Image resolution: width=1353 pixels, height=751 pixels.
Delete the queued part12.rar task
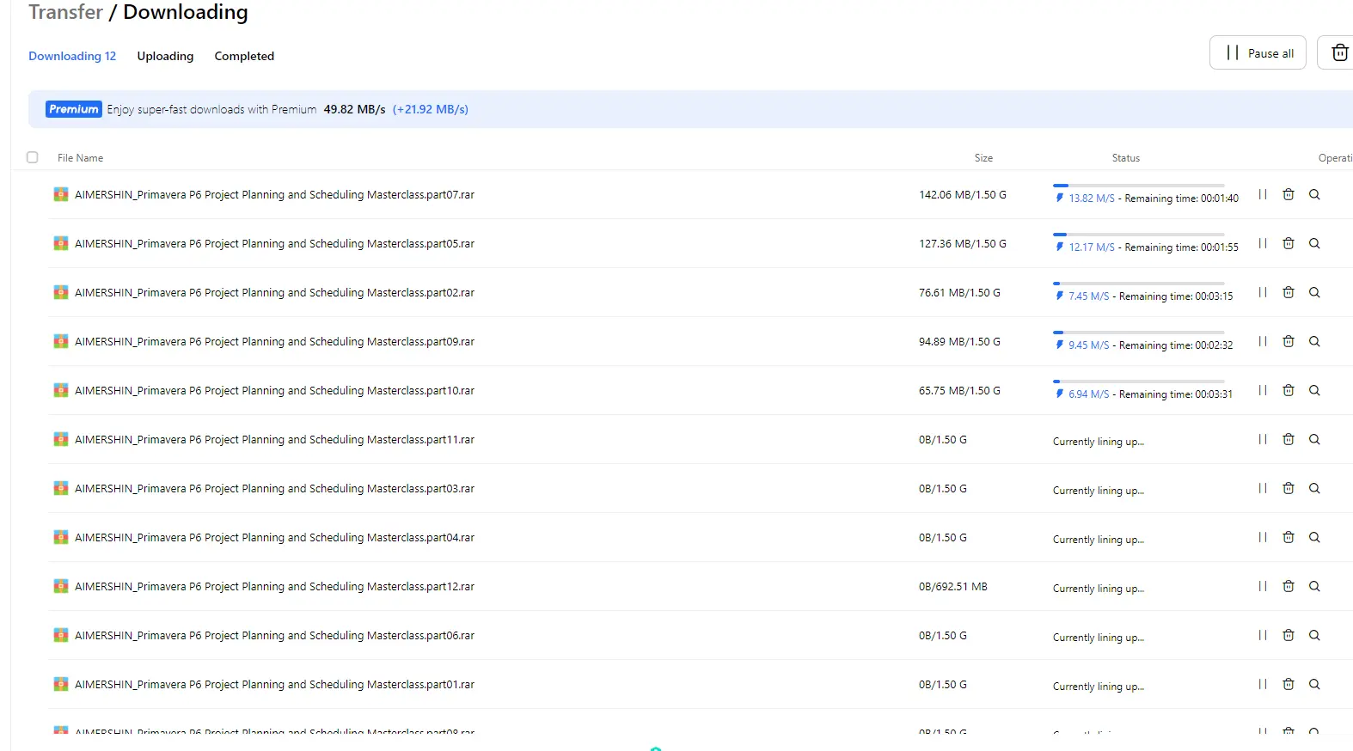[1289, 586]
